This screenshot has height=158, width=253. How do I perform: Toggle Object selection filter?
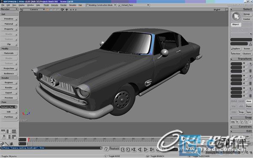236,24
